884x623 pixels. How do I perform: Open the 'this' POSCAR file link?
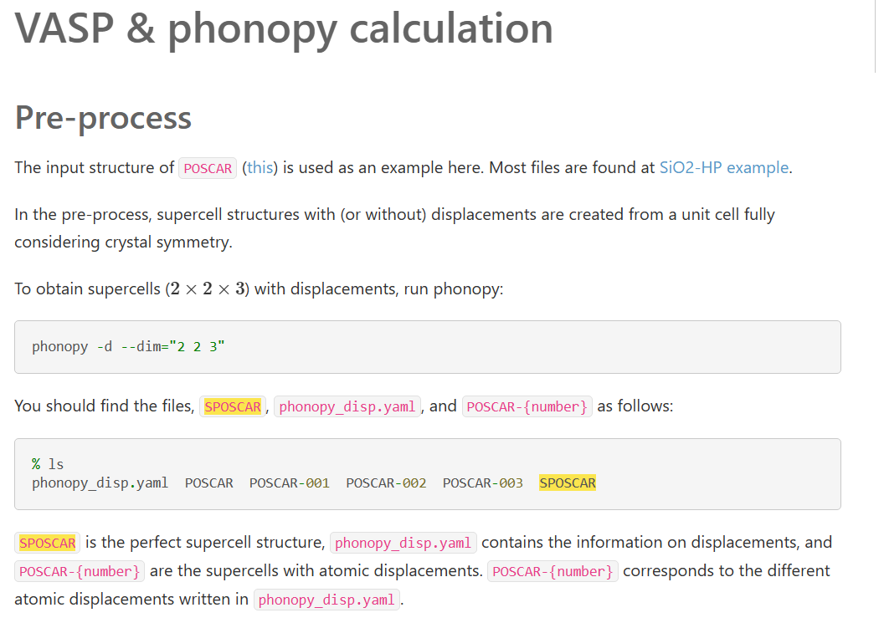click(x=260, y=167)
